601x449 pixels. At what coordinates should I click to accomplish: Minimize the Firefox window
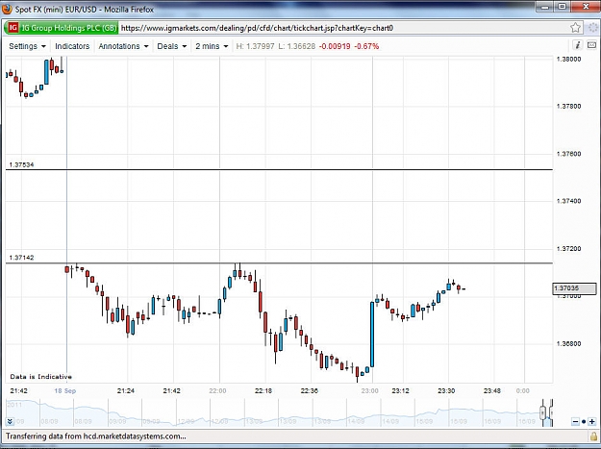pos(546,6)
